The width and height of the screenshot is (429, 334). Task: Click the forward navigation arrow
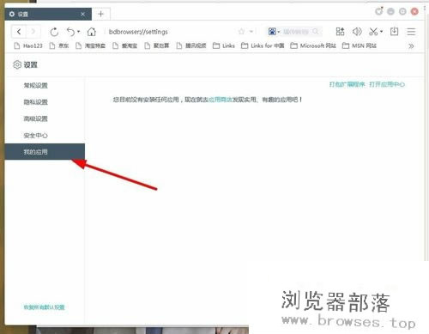pyautogui.click(x=33, y=32)
